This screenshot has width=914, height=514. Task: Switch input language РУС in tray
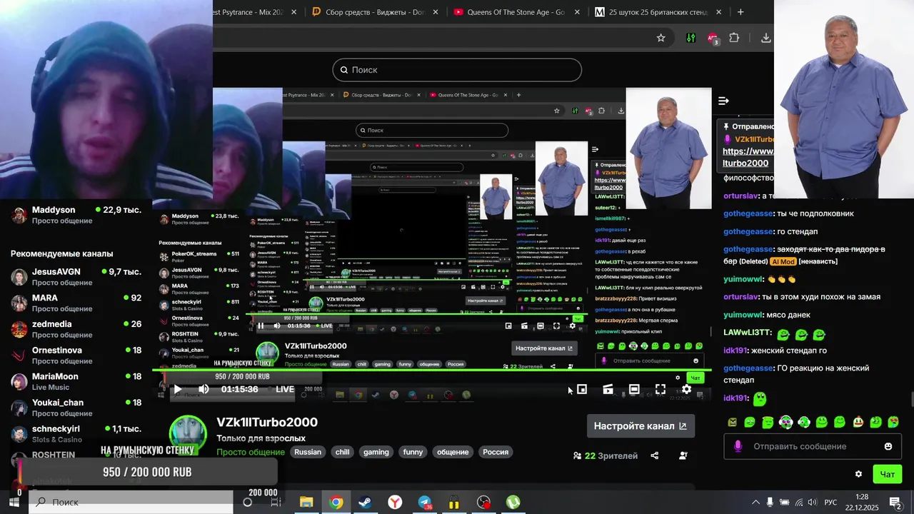click(x=830, y=502)
